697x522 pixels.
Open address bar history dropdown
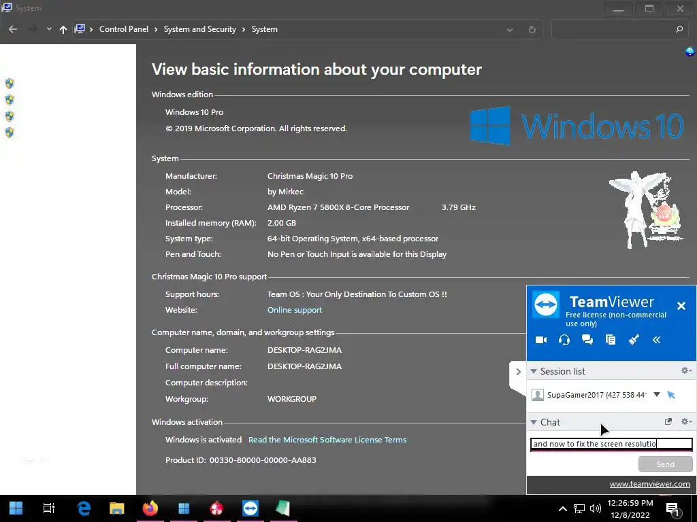coord(509,30)
